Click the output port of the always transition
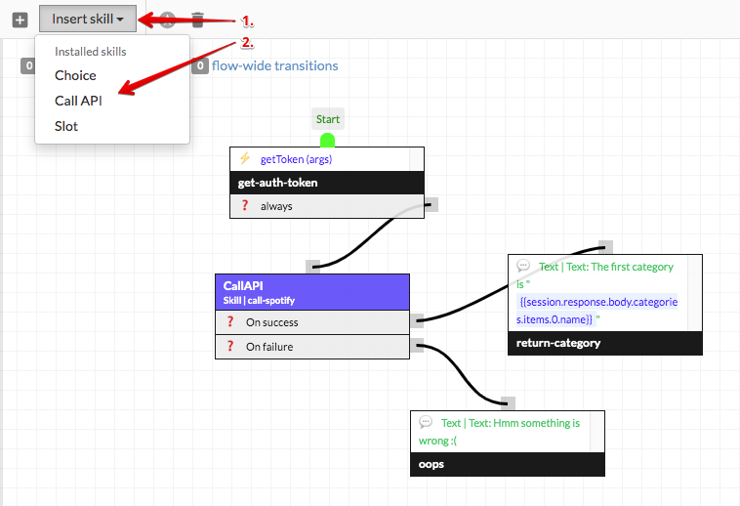 431,205
